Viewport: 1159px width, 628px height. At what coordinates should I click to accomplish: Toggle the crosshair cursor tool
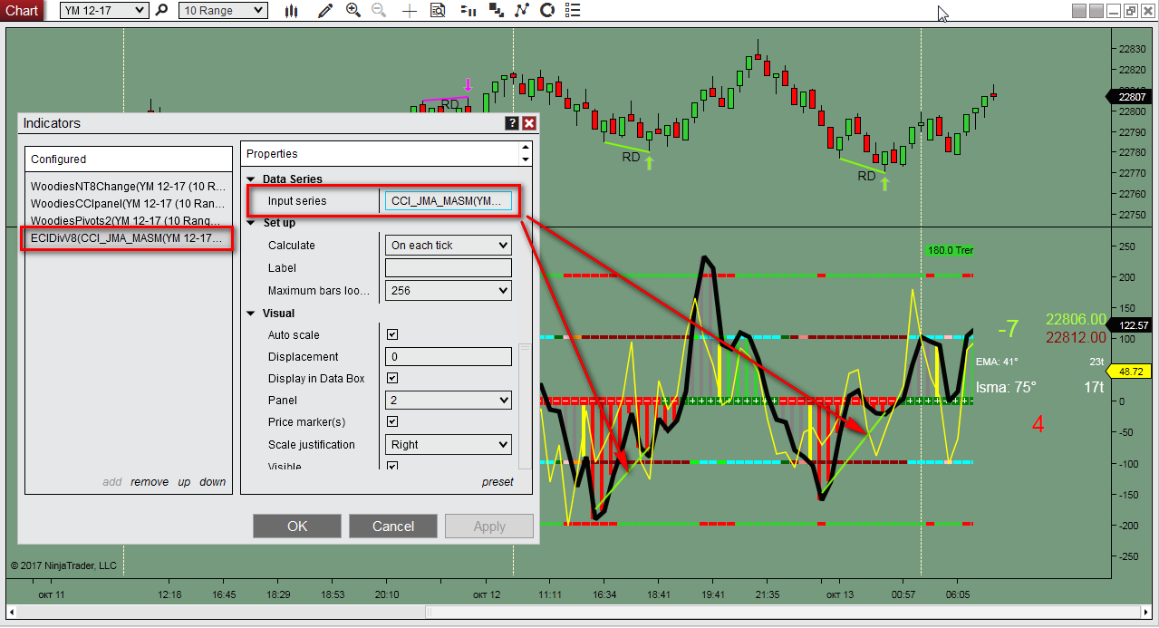[410, 11]
